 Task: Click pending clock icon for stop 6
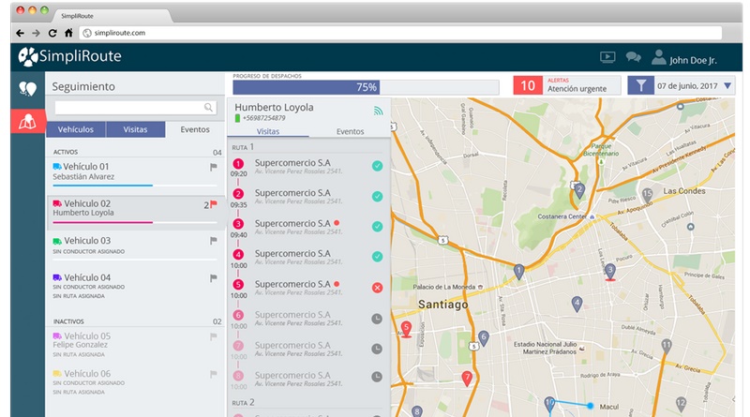point(378,319)
